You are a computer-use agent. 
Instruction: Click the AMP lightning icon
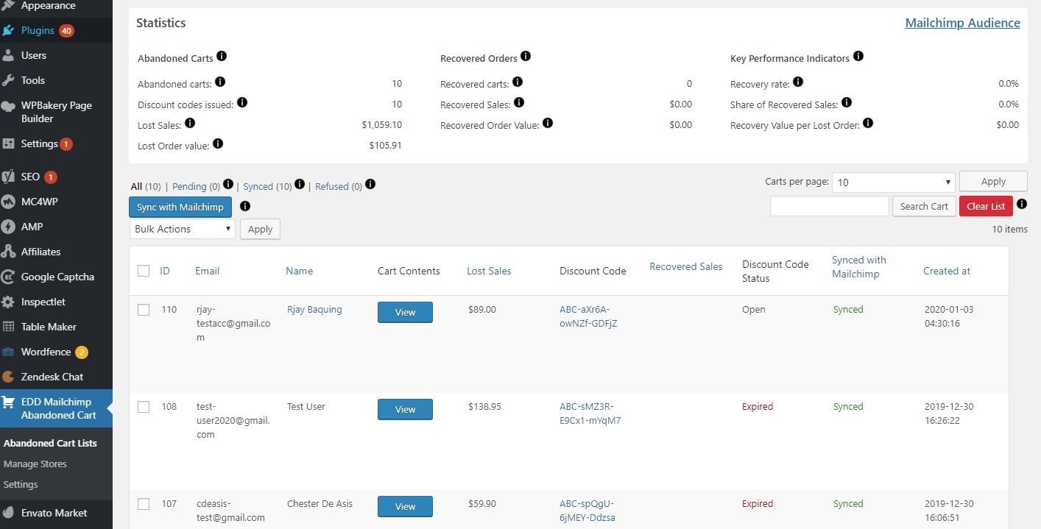(x=8, y=227)
